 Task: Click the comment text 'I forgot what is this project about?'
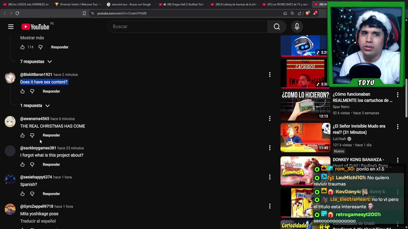[52, 155]
